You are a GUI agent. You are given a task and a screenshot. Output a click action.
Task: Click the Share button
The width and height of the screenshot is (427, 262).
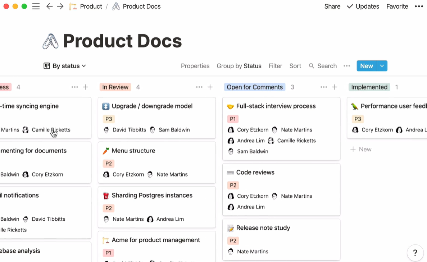point(332,6)
